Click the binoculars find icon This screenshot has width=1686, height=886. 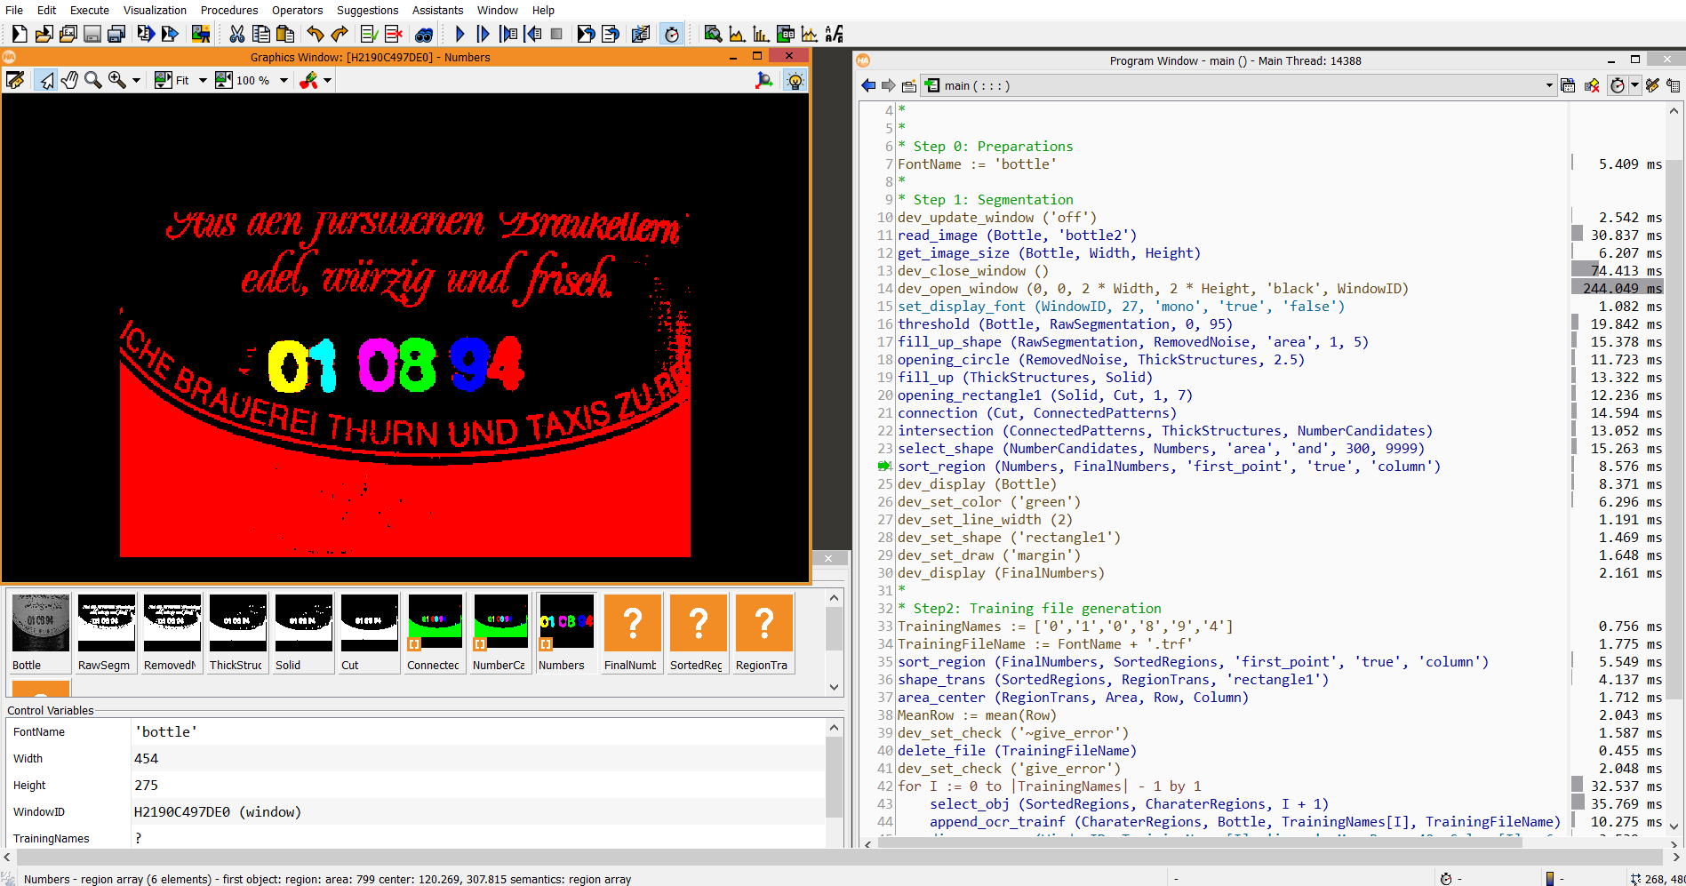click(425, 34)
